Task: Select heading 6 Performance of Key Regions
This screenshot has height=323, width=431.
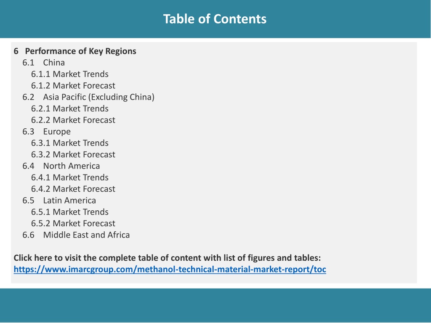Action: 75,51
